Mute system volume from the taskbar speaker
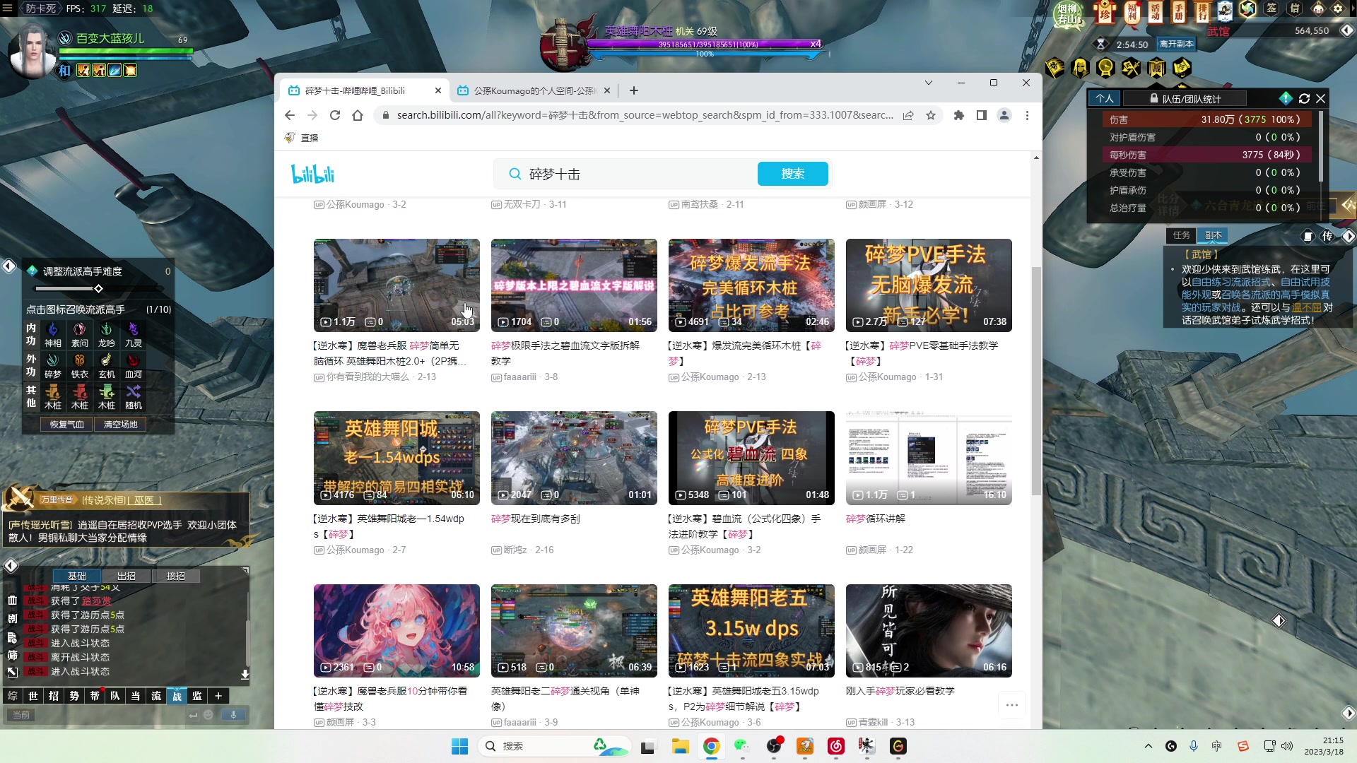Screen dimensions: 1357x763 pyautogui.click(x=1287, y=746)
